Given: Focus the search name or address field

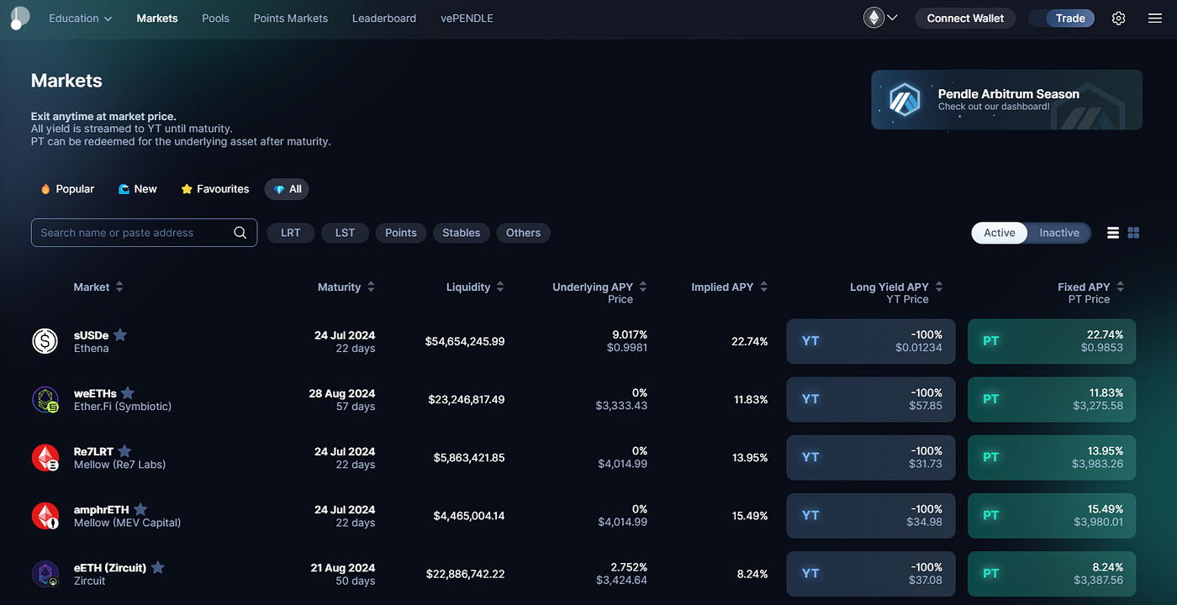Looking at the screenshot, I should [144, 233].
